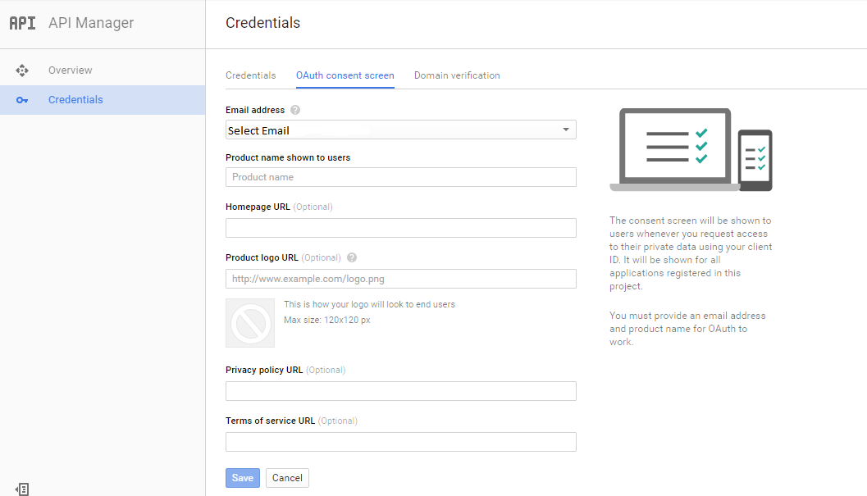Click the Overview diamond-dots icon

22,71
